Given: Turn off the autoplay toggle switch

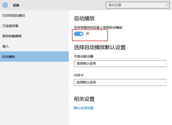Looking at the screenshot, I should coord(79,34).
